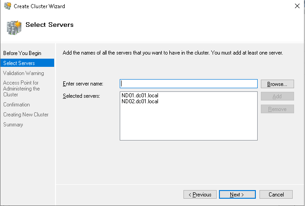
Task: Click the Add button
Action: (x=277, y=96)
